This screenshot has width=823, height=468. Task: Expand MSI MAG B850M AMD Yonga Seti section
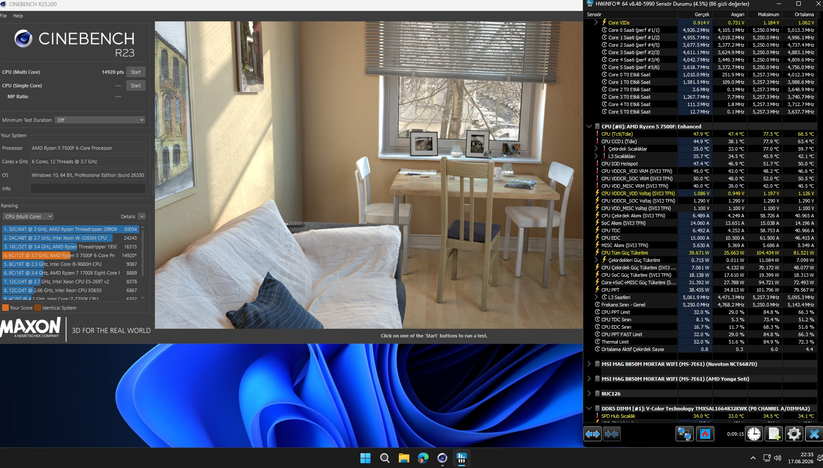589,379
